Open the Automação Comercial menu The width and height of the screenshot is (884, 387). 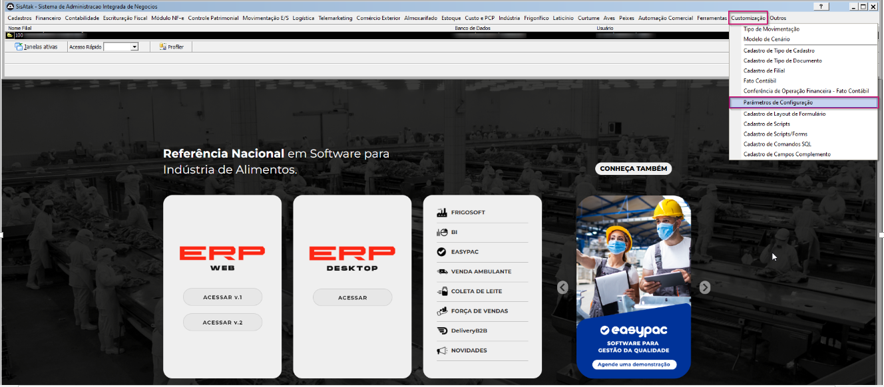pyautogui.click(x=666, y=18)
